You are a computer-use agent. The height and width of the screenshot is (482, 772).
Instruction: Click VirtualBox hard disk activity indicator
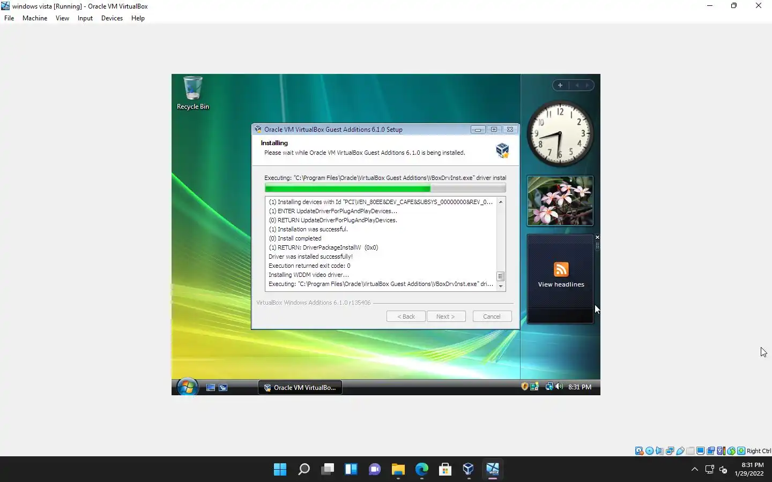(x=639, y=451)
